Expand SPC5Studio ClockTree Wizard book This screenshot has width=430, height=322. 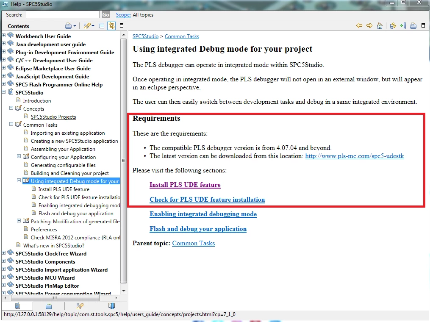click(x=3, y=253)
